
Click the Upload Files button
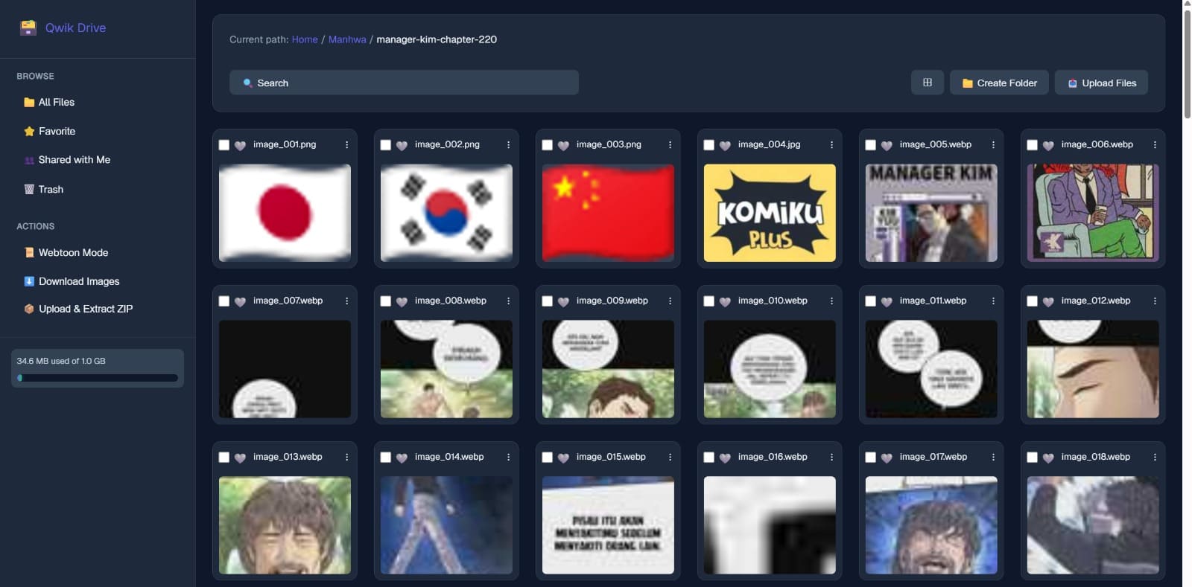[x=1101, y=83]
